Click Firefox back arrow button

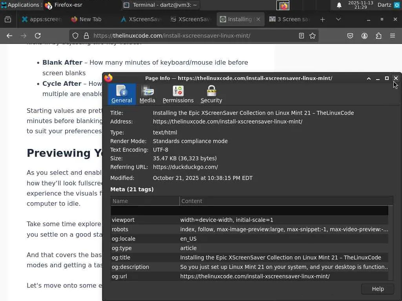coord(9,36)
